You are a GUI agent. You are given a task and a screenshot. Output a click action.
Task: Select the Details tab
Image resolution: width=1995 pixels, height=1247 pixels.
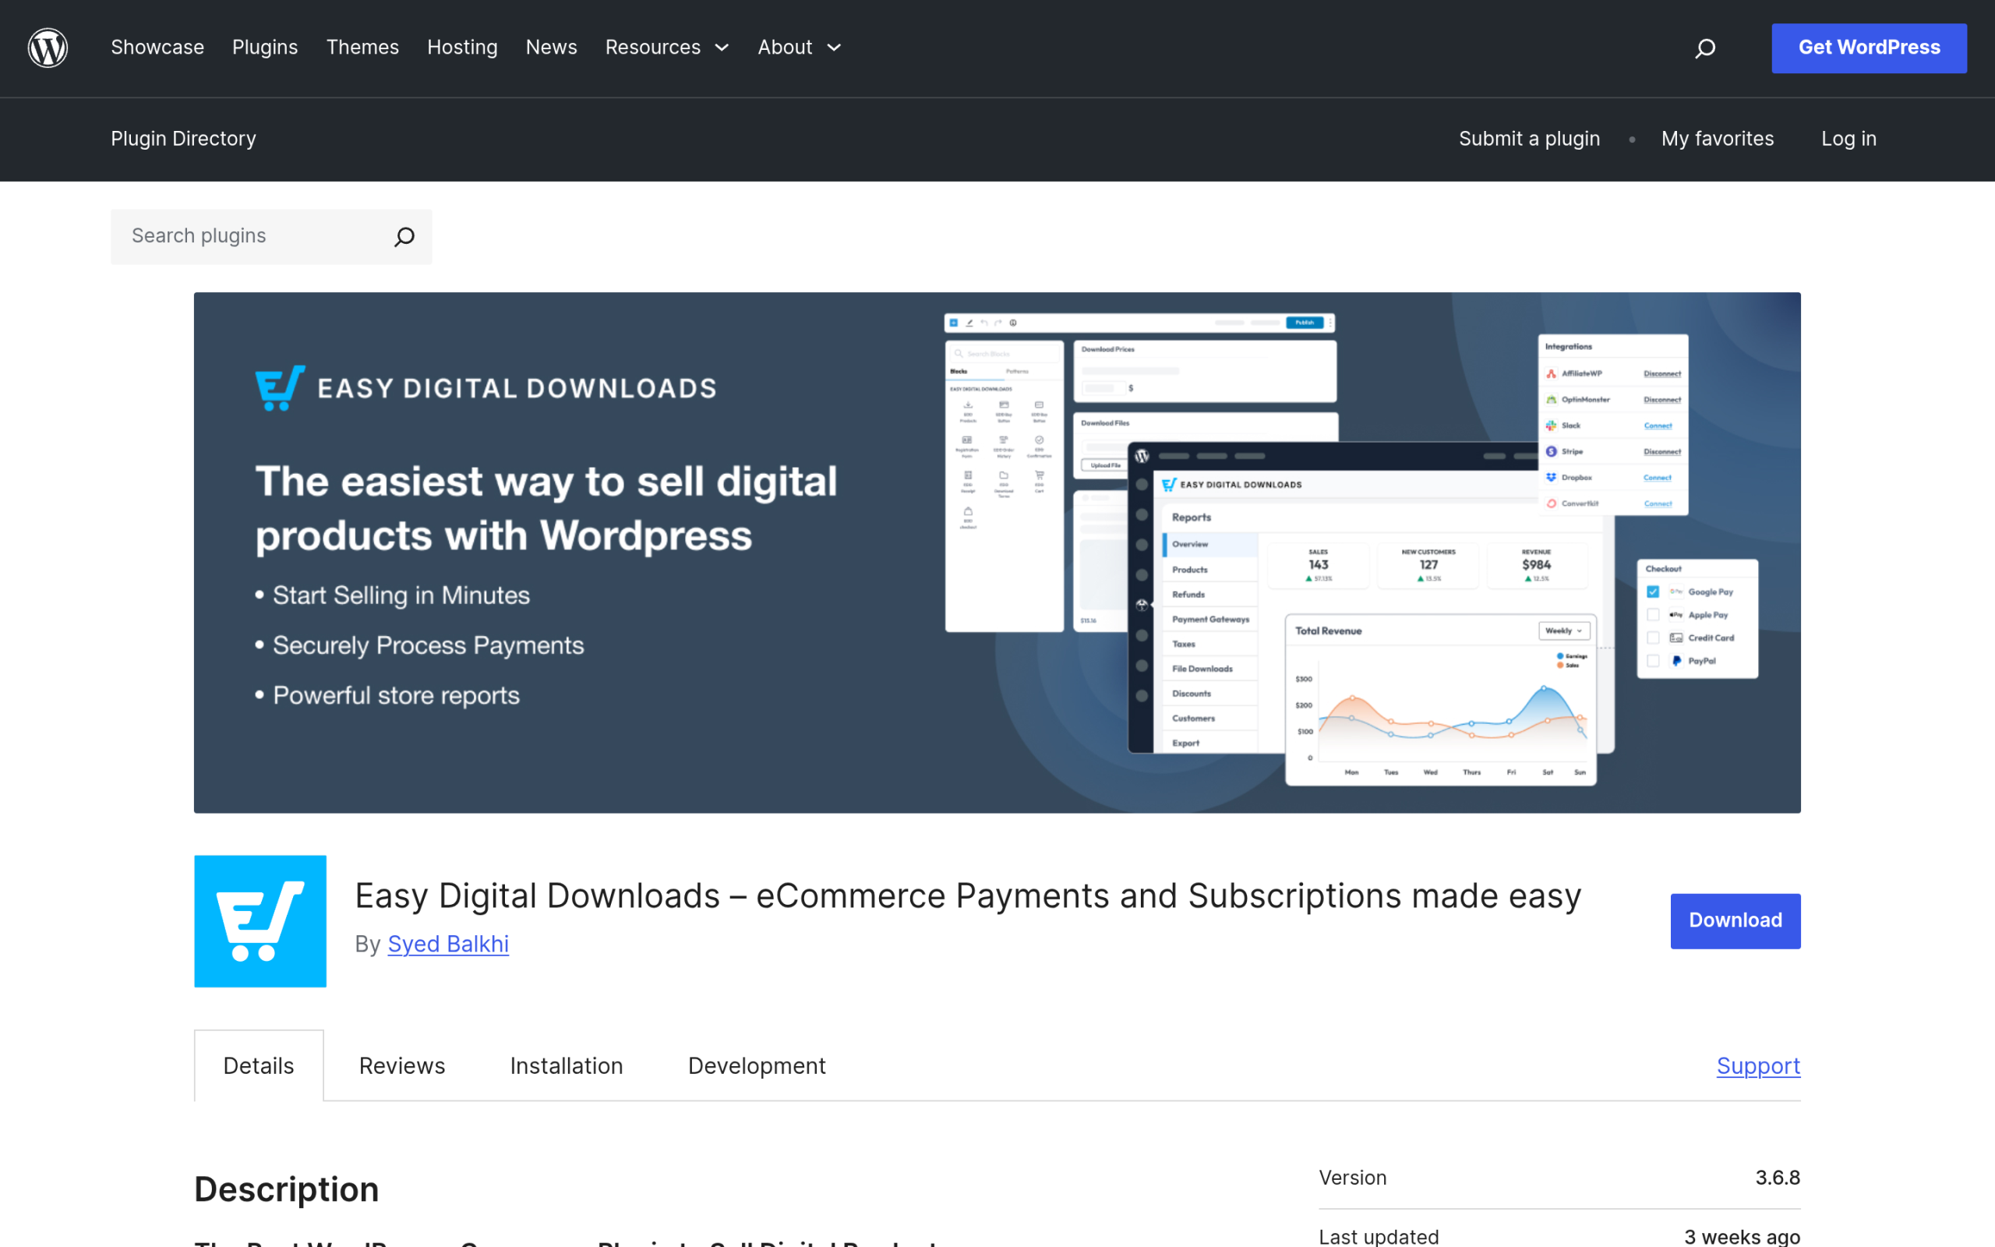259,1065
